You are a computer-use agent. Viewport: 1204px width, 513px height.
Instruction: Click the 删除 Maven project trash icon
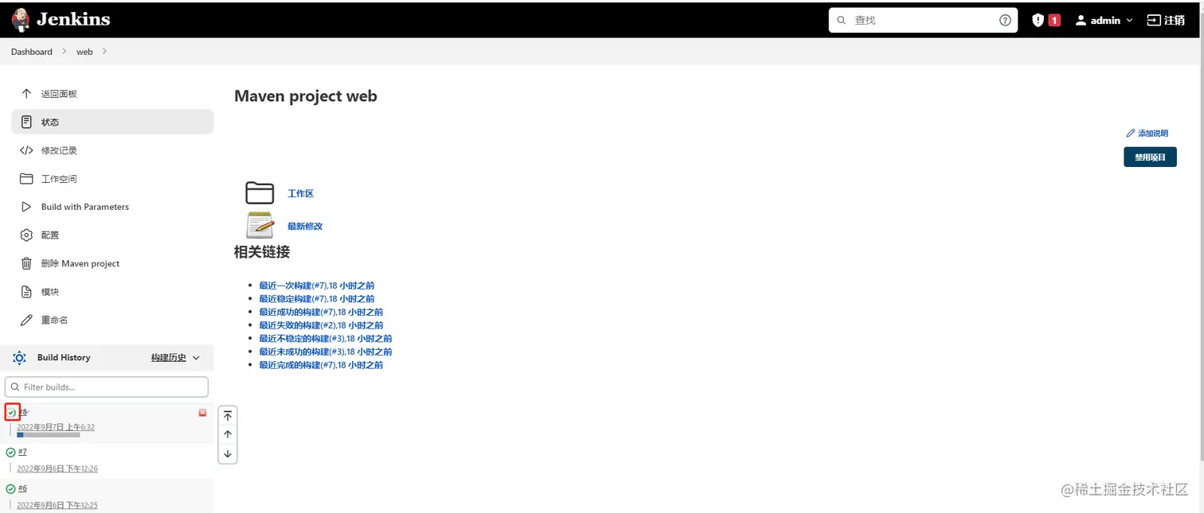[26, 263]
